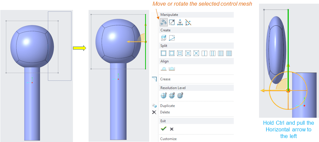Cancel with the black X under Exit
Viewport: 319px width, 142px height.
[x=172, y=129]
